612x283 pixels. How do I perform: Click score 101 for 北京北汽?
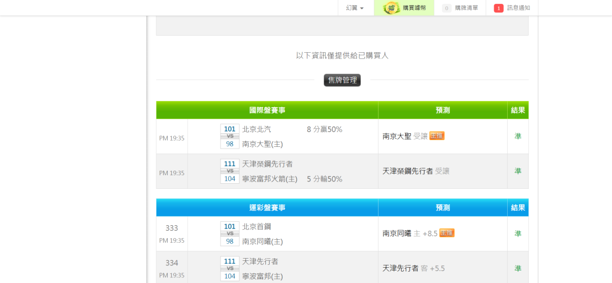click(230, 129)
